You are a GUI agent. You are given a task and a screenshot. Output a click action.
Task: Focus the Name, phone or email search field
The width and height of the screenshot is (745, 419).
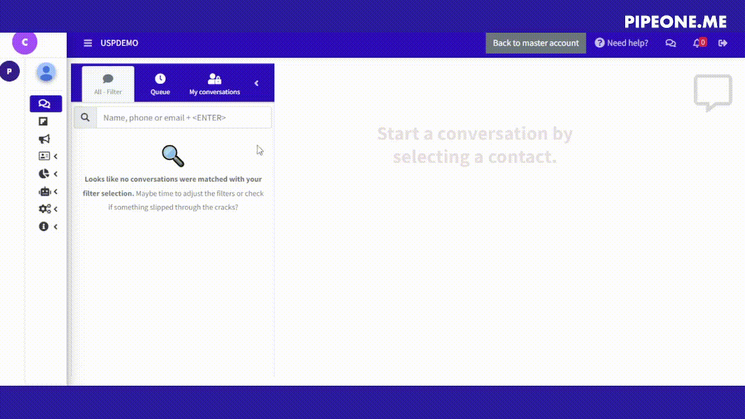pyautogui.click(x=184, y=118)
